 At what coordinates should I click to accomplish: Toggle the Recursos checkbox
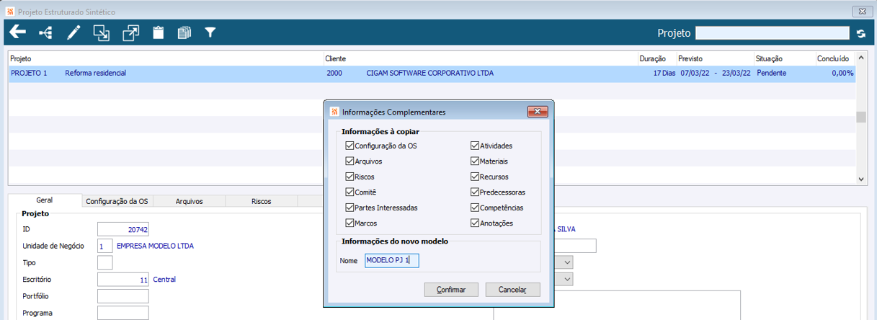[x=475, y=177]
